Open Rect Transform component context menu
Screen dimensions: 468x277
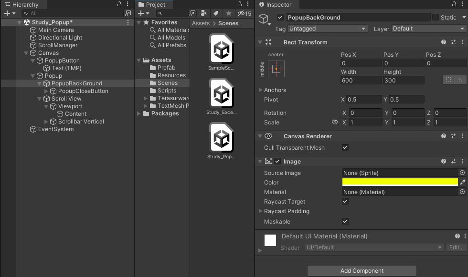[x=463, y=42]
